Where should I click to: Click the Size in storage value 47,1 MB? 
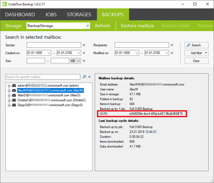point(135,94)
